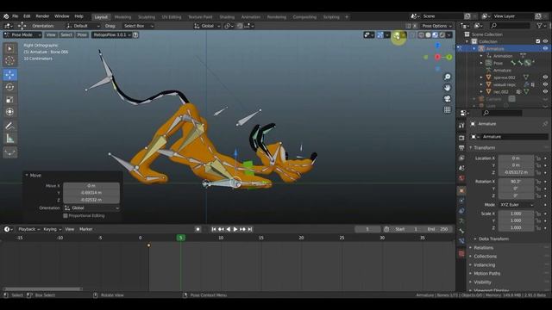Open the viewport Select menu
This screenshot has width=552, height=310.
click(66, 34)
